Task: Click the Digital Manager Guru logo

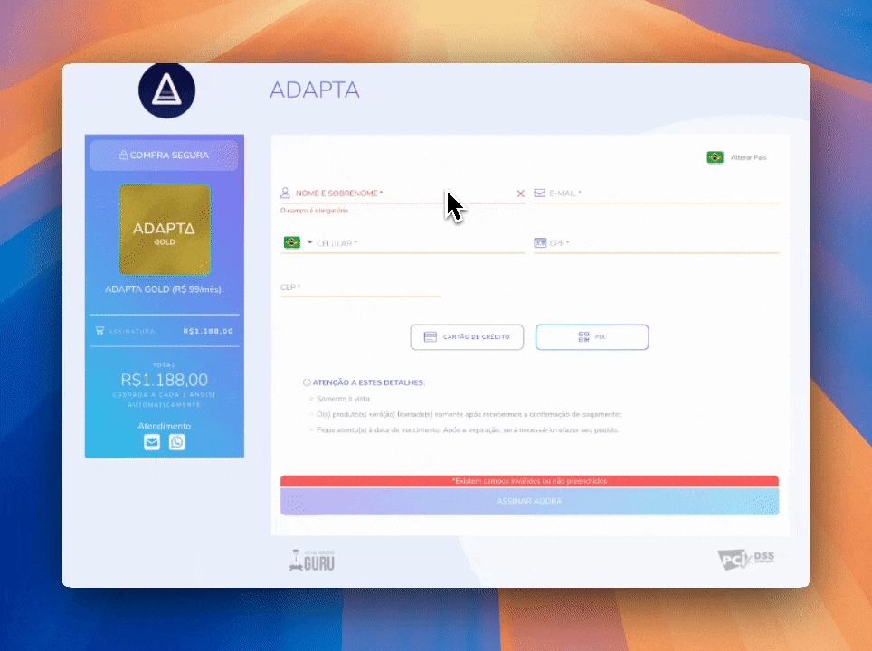Action: pyautogui.click(x=312, y=561)
